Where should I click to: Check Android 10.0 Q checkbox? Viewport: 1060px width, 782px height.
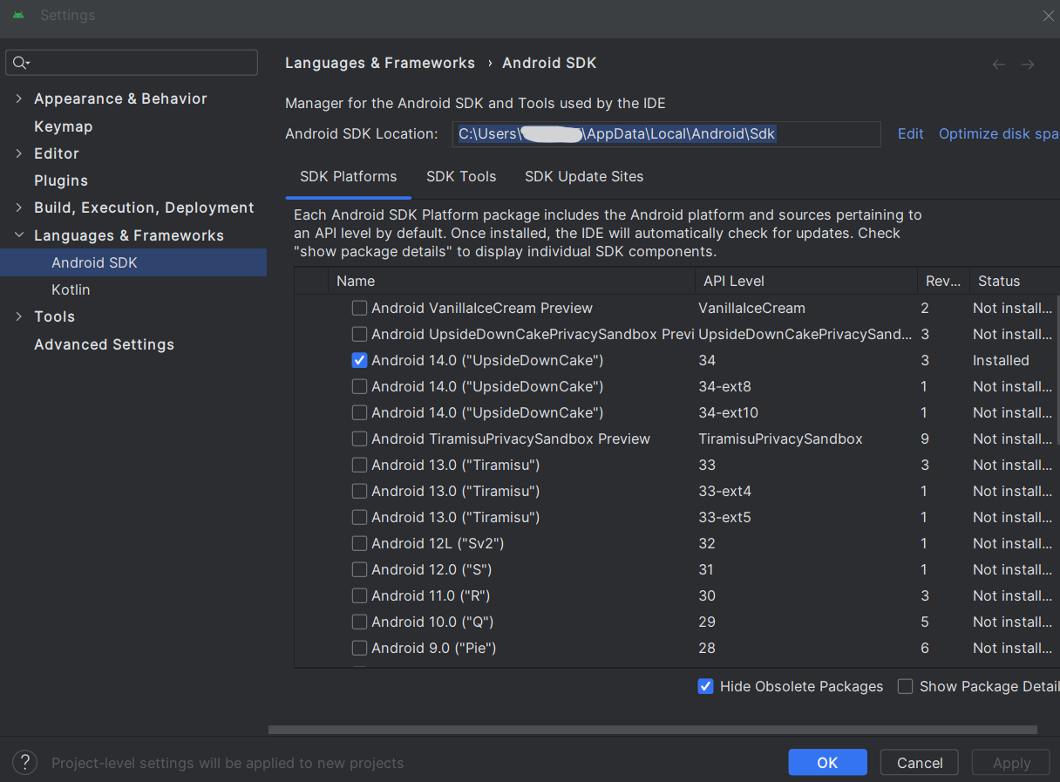click(x=359, y=622)
